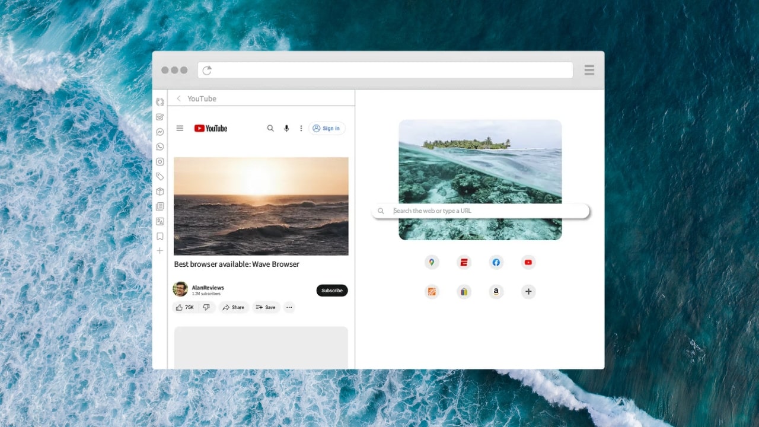The image size is (759, 427).
Task: Open the shopping bag shortcut
Action: click(464, 291)
